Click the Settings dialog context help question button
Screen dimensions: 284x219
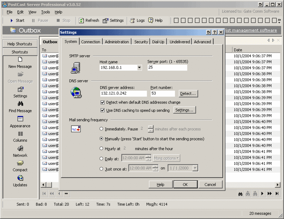point(214,32)
